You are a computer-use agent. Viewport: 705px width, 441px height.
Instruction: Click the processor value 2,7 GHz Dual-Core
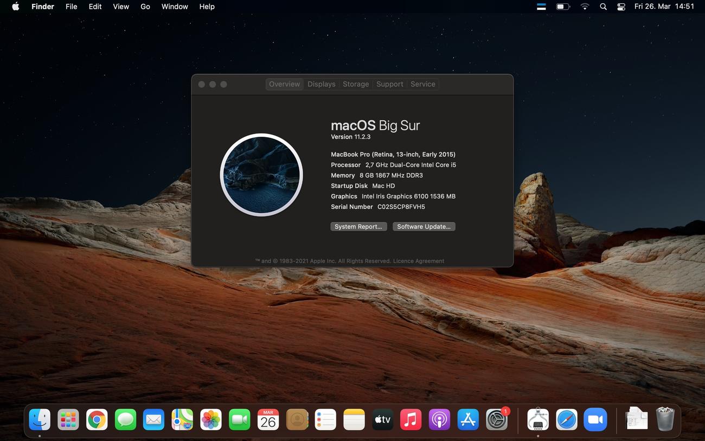[411, 165]
